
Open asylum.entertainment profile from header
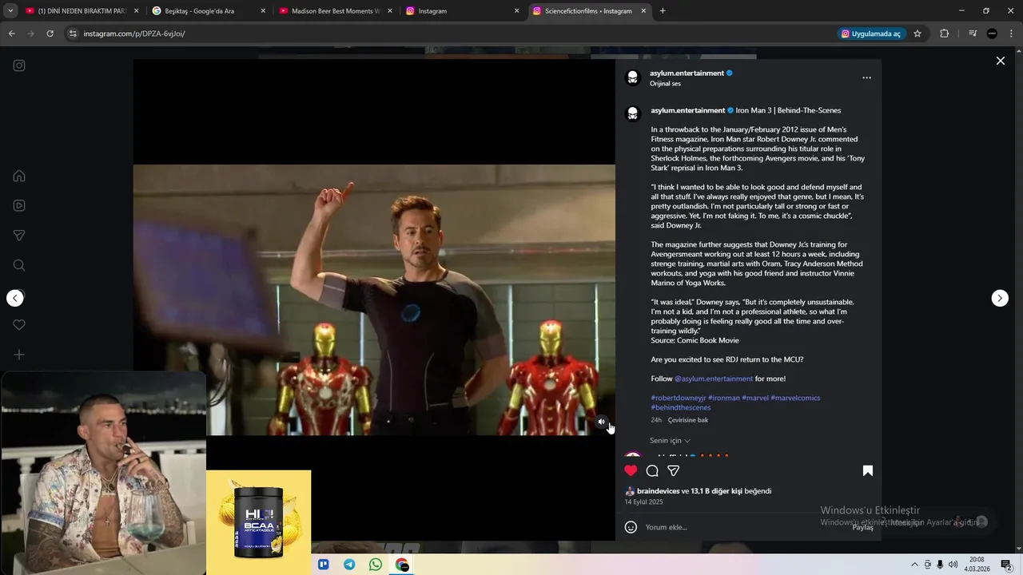point(687,73)
